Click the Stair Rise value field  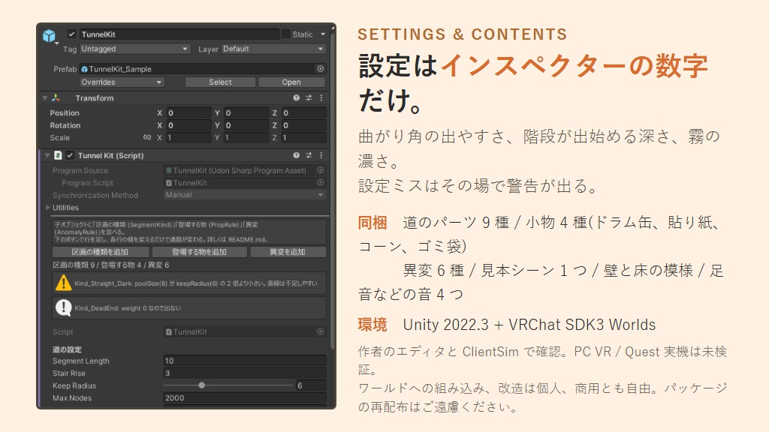click(245, 373)
